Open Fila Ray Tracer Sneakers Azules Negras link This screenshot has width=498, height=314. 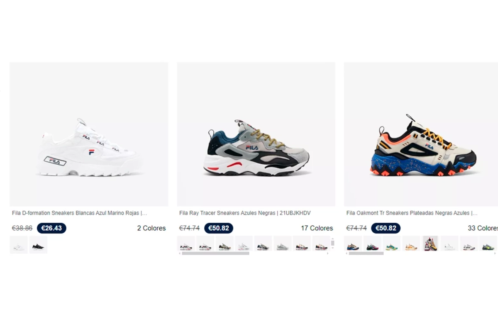click(x=245, y=213)
